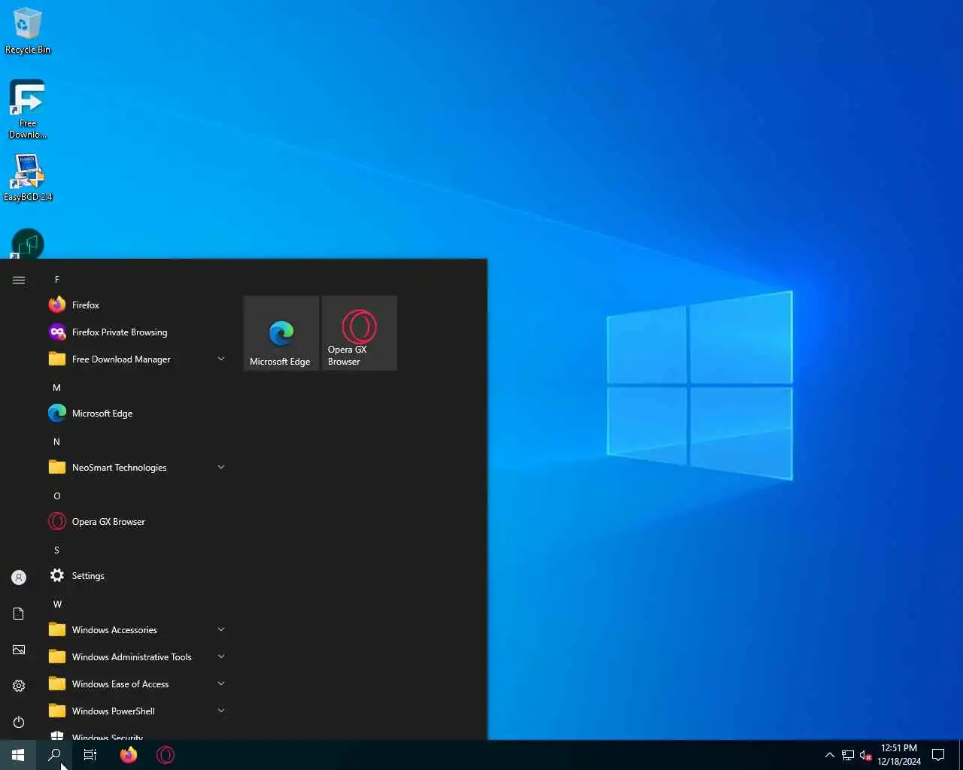
Task: Expand the Windows PowerShell chevron
Action: [x=221, y=711]
